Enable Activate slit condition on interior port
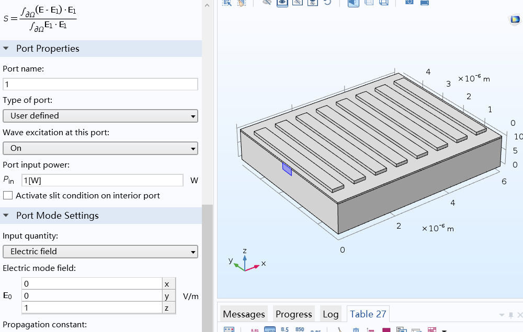 point(8,196)
